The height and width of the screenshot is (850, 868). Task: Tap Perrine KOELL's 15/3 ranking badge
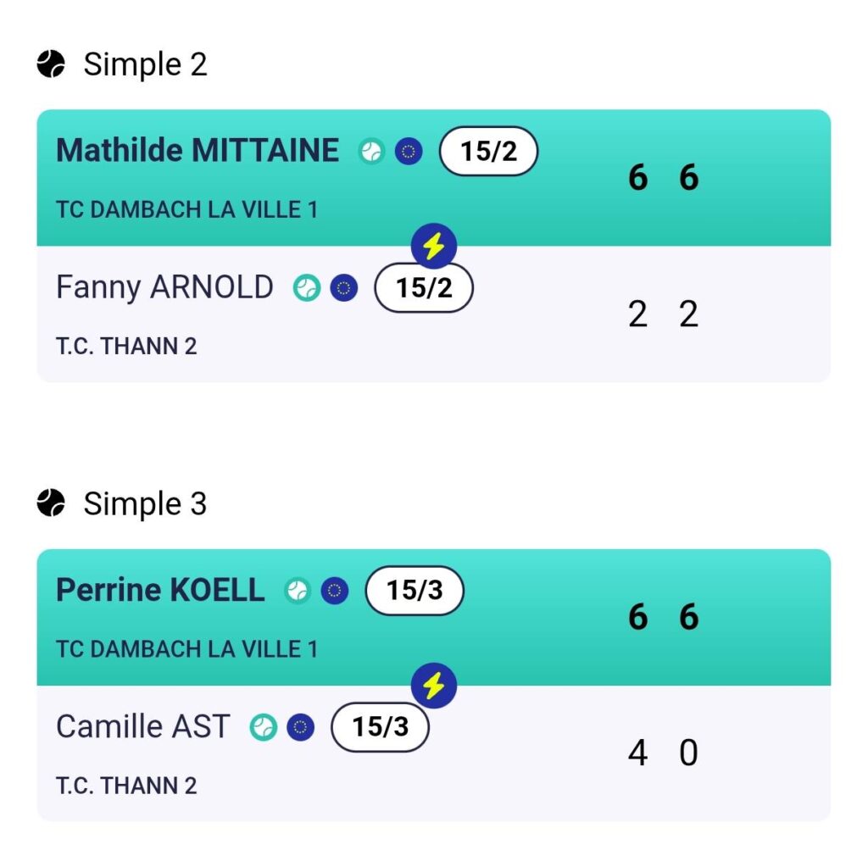(415, 591)
